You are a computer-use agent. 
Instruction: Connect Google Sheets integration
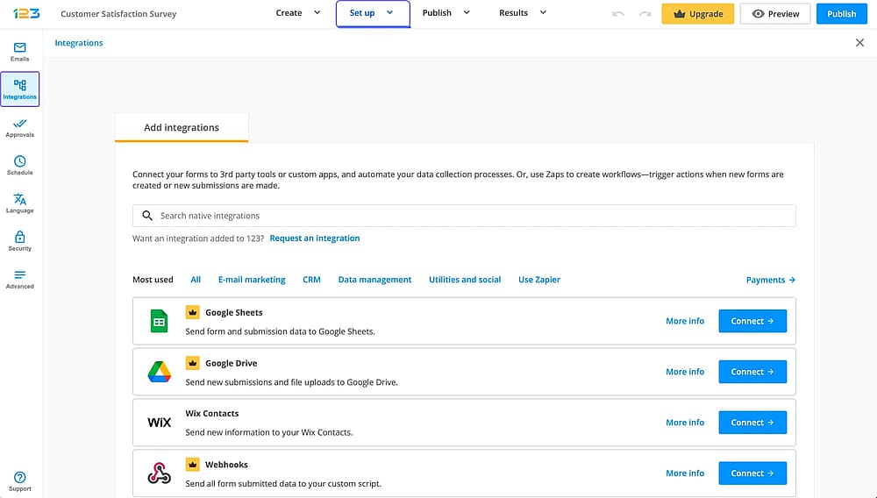point(752,321)
